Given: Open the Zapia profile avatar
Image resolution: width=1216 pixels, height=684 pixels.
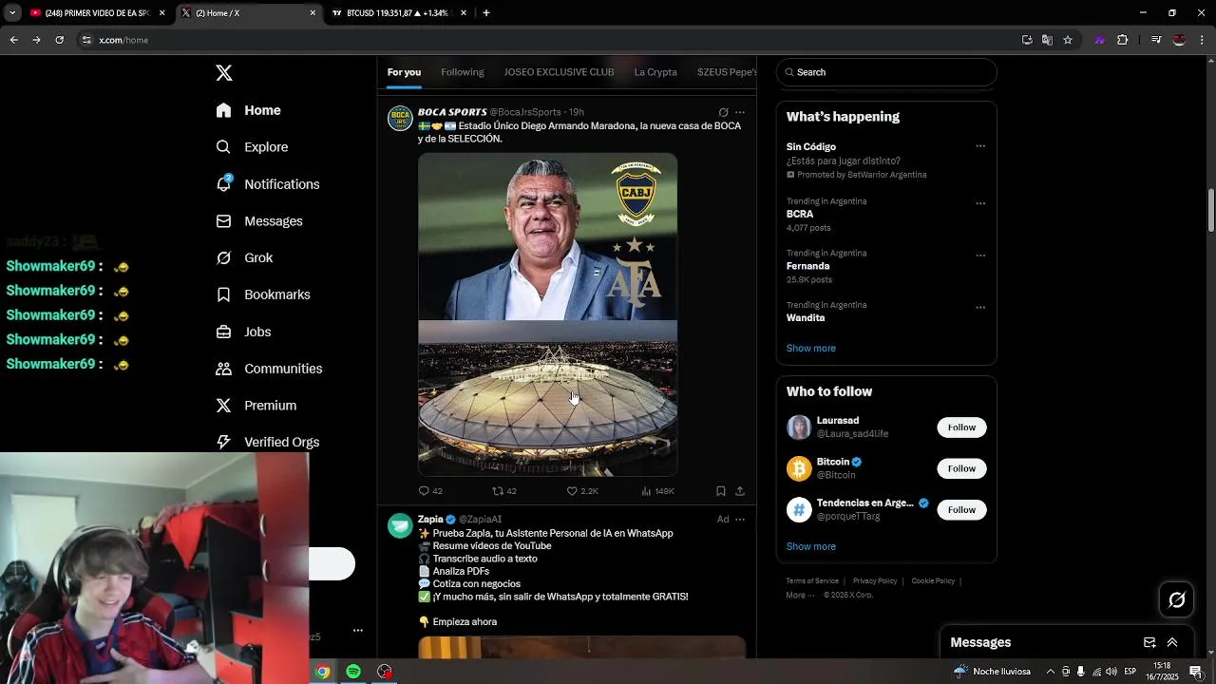Looking at the screenshot, I should [400, 526].
